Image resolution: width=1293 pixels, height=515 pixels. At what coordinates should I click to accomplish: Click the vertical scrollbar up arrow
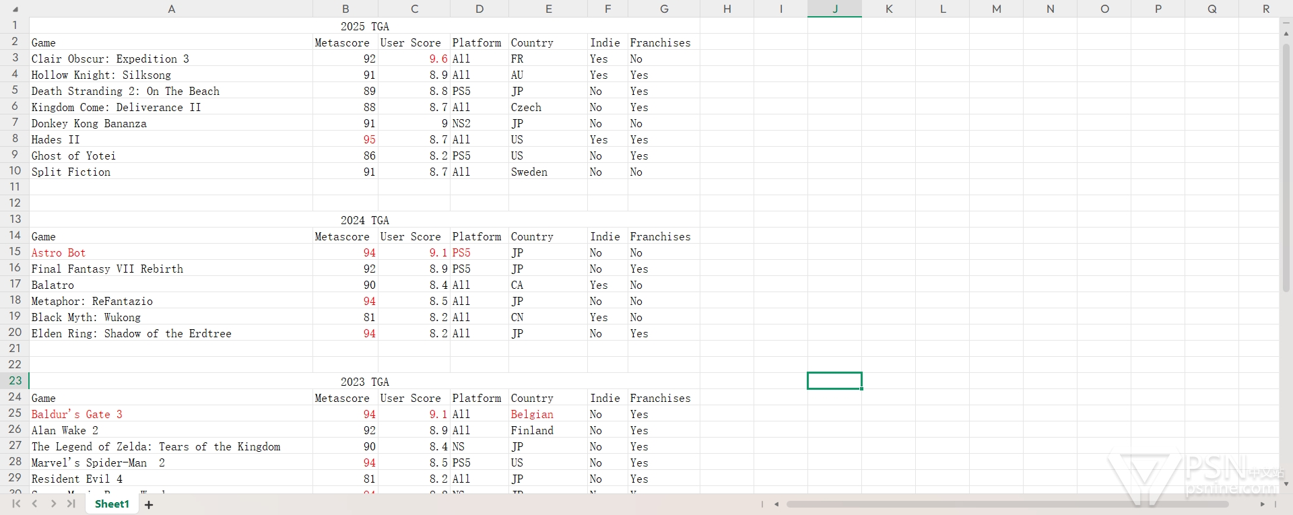pos(1286,33)
